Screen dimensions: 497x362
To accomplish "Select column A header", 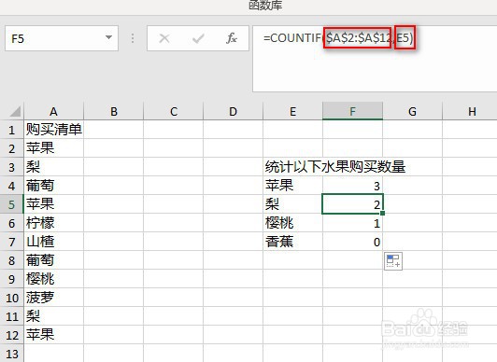I will [x=53, y=111].
